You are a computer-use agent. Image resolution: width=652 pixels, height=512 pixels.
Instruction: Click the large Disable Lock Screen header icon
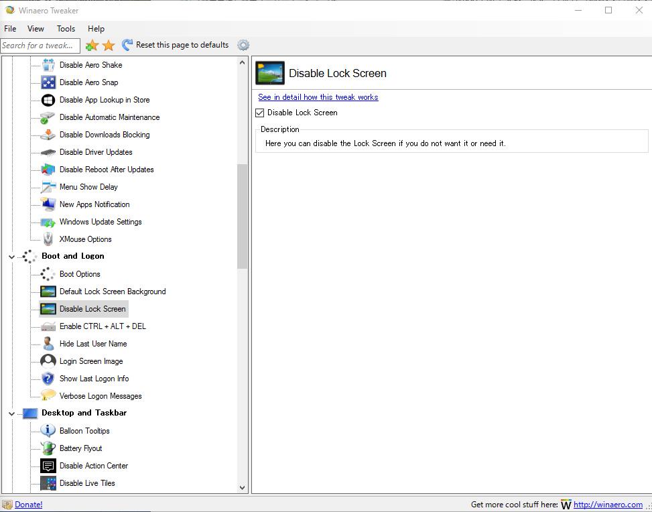(270, 73)
